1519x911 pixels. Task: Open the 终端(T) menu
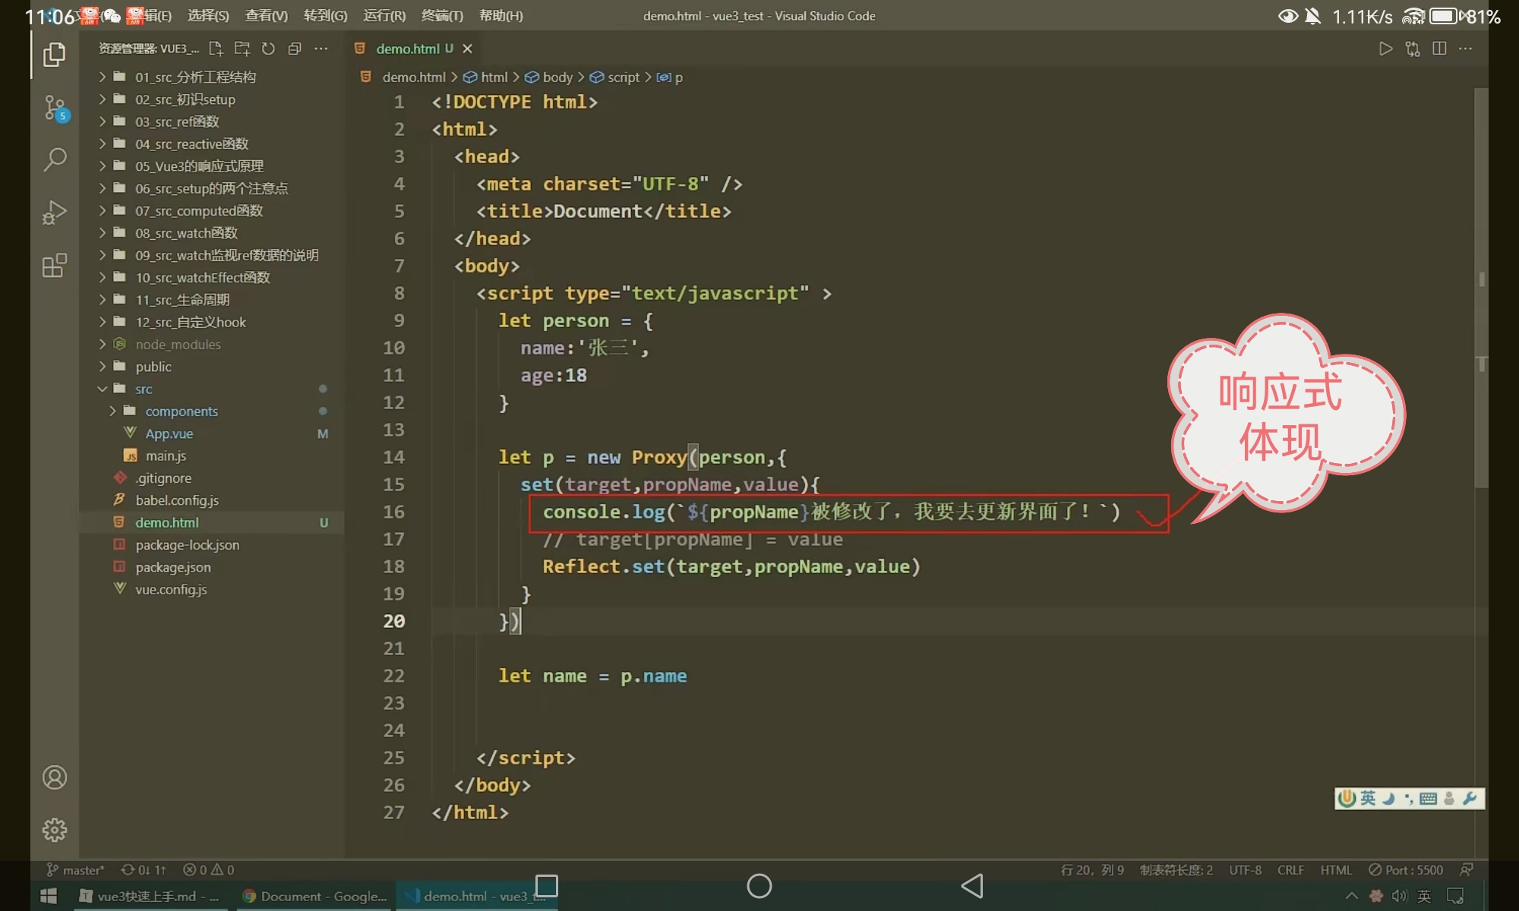[442, 15]
